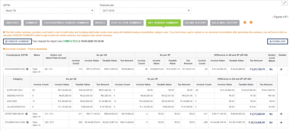This screenshot has width=289, height=131.
Task: Click the tax difference ₹-8,75,688.00
Action: [257, 114]
